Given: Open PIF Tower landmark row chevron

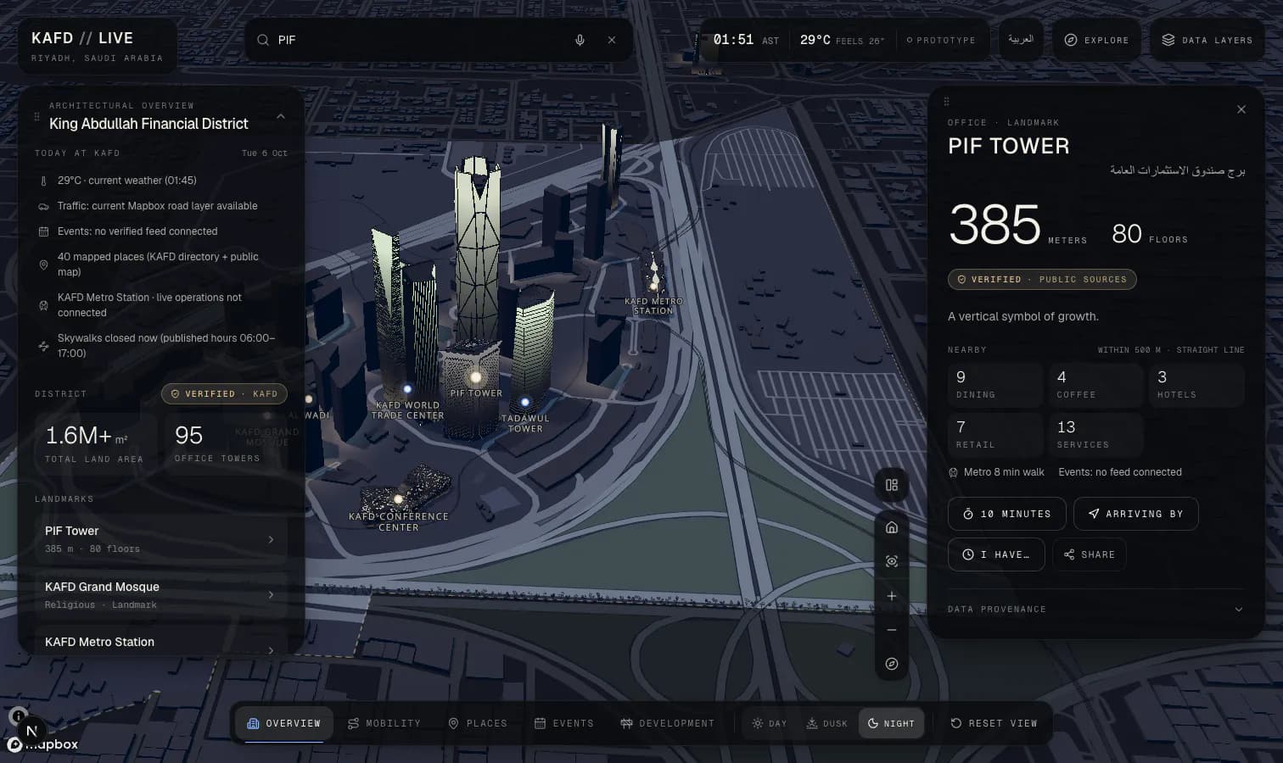Looking at the screenshot, I should [271, 539].
